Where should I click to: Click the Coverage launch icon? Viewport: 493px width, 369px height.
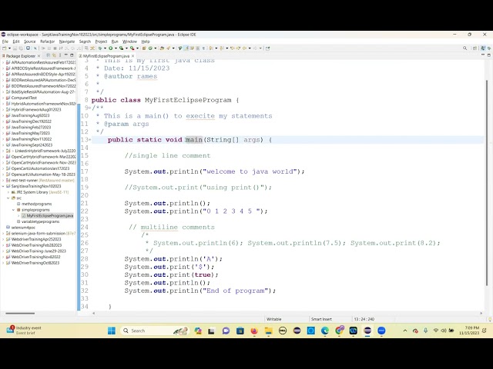121,48
